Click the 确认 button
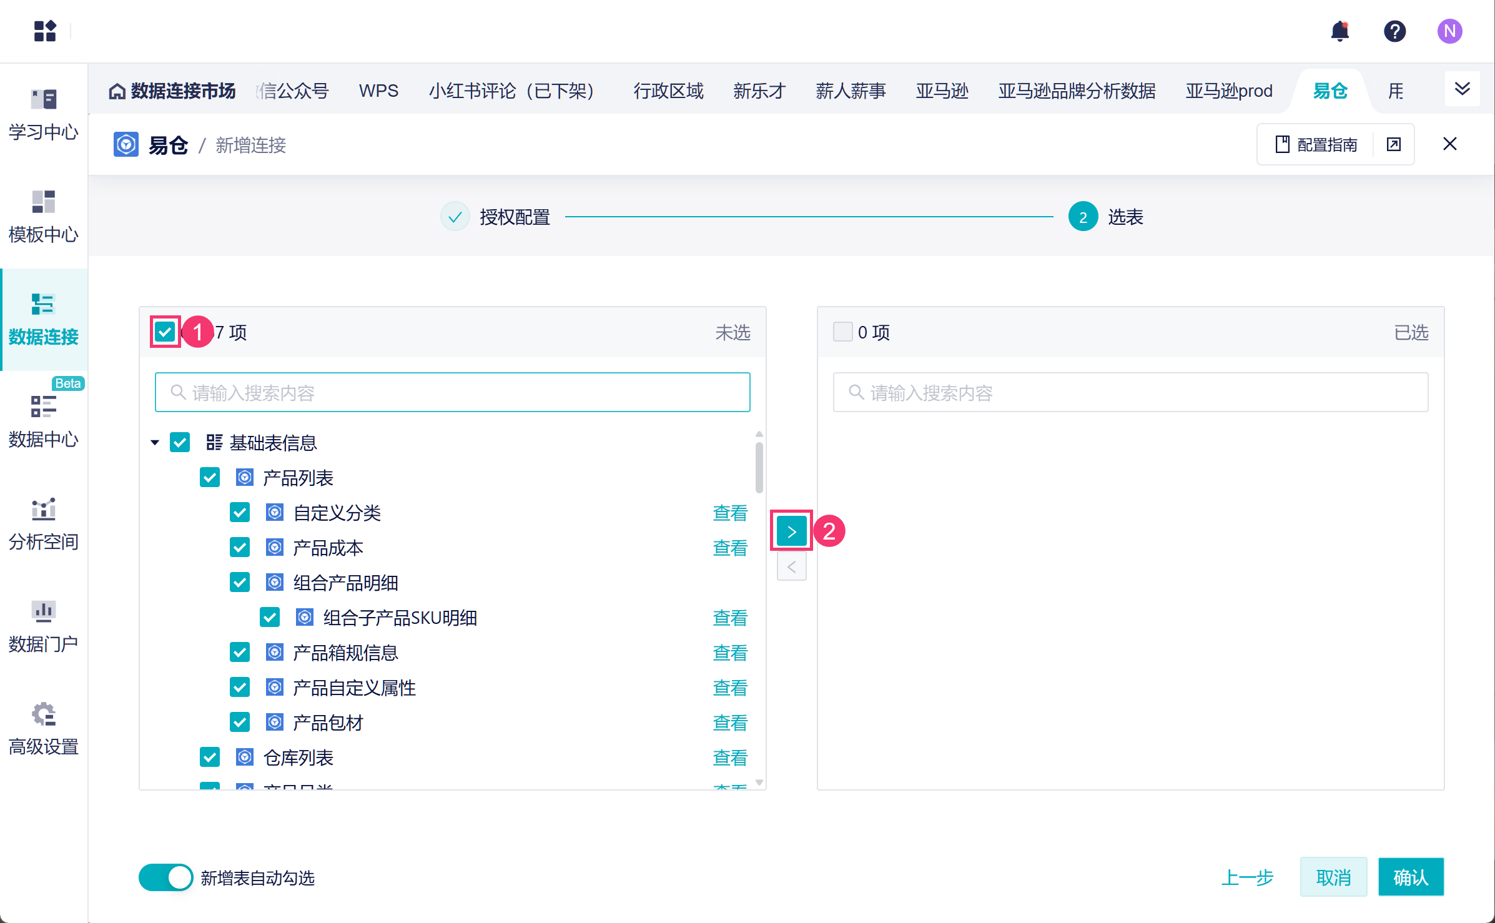 pos(1411,877)
